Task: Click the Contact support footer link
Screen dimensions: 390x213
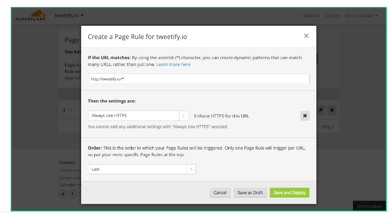Action: coord(70,170)
